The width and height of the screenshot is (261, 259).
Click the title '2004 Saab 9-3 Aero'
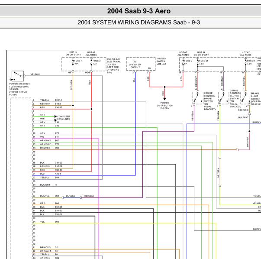point(139,11)
